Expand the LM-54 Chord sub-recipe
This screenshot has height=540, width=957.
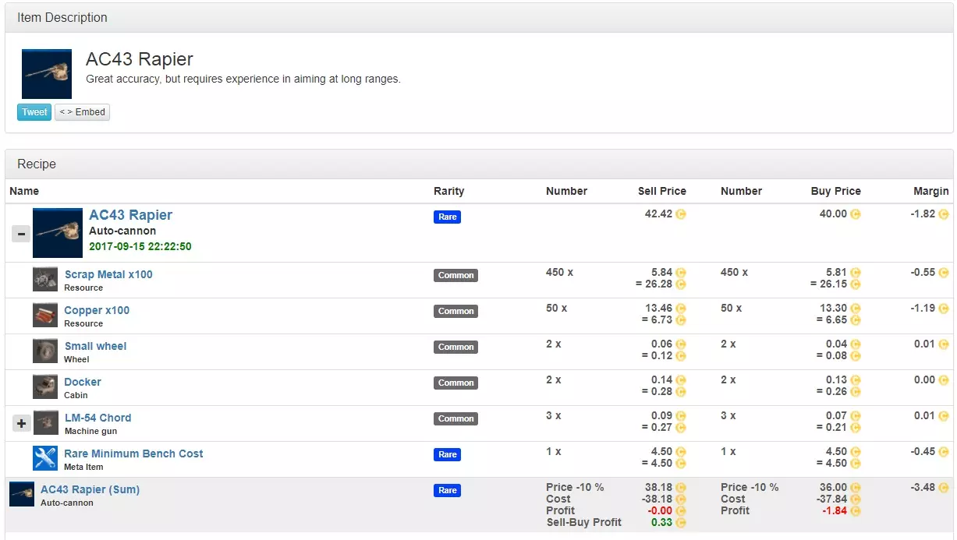[21, 423]
